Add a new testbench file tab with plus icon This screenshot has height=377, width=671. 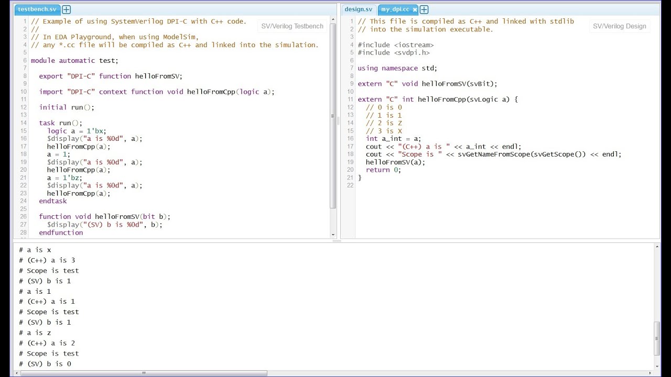click(x=66, y=9)
